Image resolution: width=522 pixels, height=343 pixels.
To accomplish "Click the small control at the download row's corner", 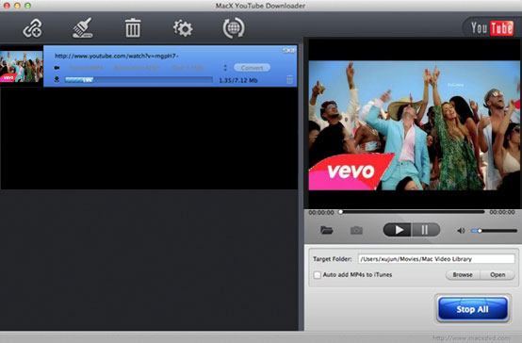I will 288,50.
